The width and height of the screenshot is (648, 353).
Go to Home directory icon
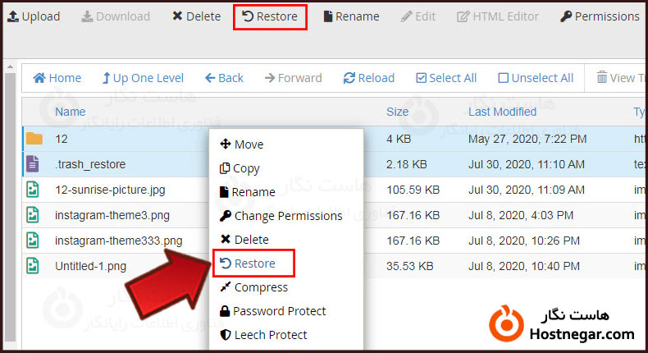[x=39, y=78]
